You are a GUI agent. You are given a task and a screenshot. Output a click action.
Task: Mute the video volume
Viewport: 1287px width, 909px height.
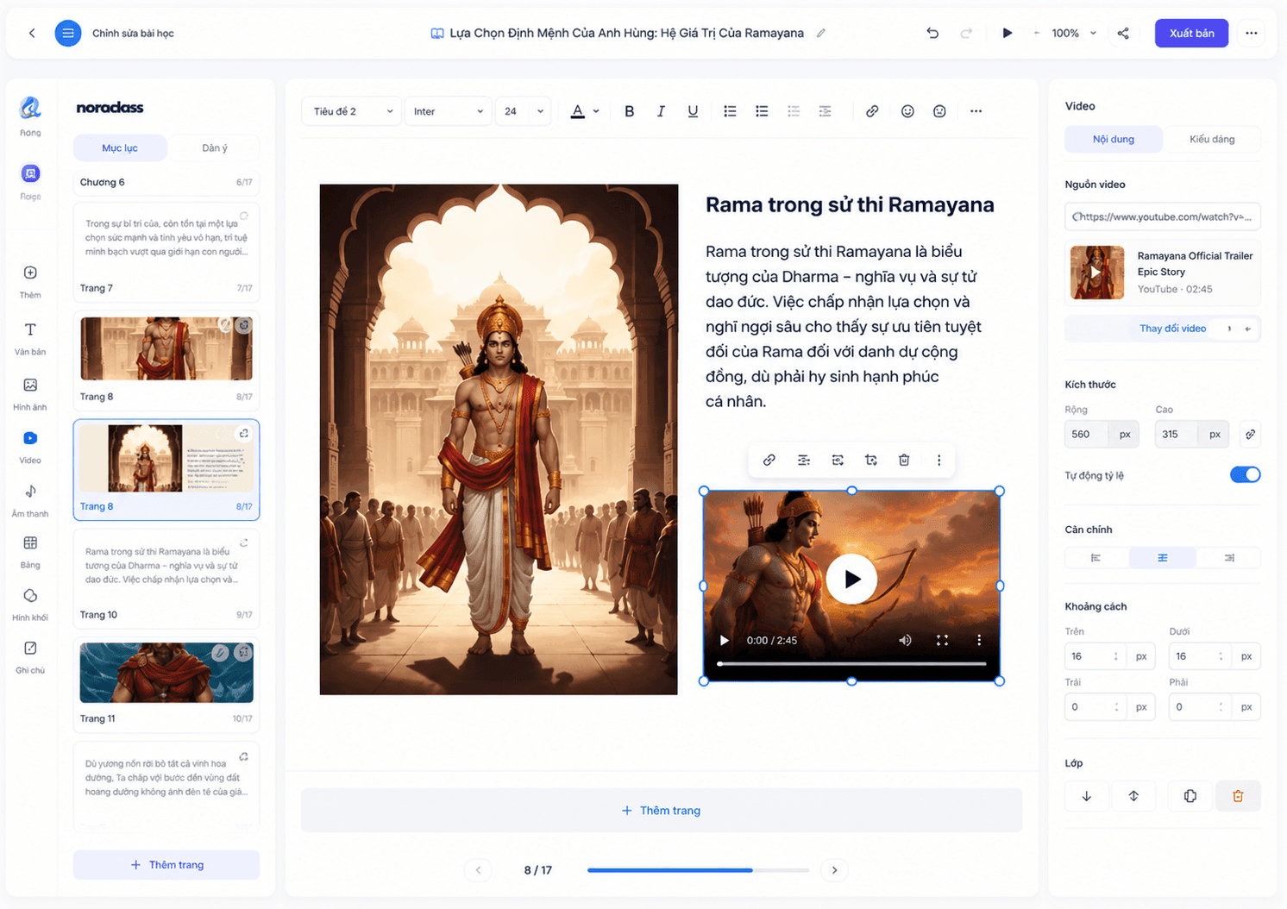(905, 640)
